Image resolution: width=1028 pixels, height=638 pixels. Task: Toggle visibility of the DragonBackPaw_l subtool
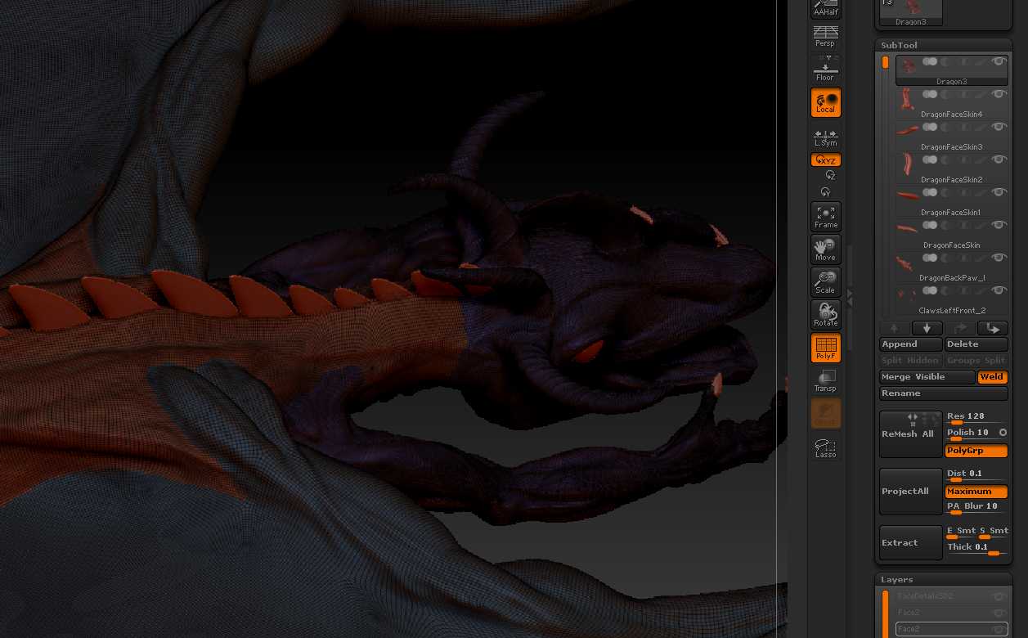tap(999, 258)
